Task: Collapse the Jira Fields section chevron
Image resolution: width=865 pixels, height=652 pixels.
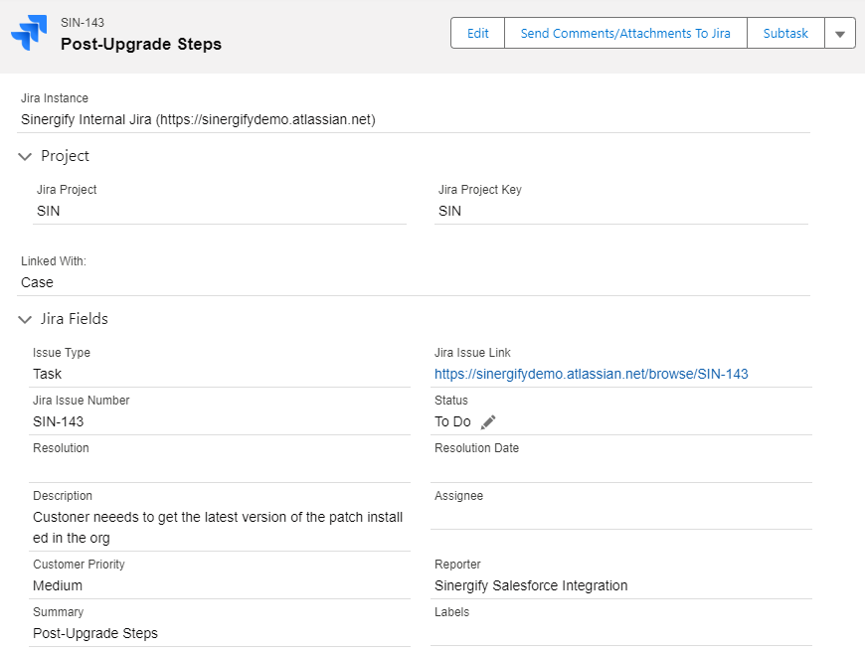Action: (x=25, y=319)
